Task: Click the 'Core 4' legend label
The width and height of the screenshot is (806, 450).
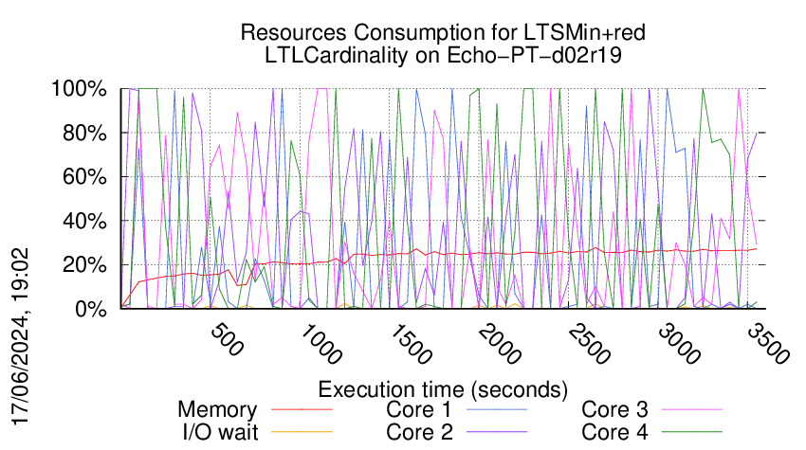Action: pos(614,432)
